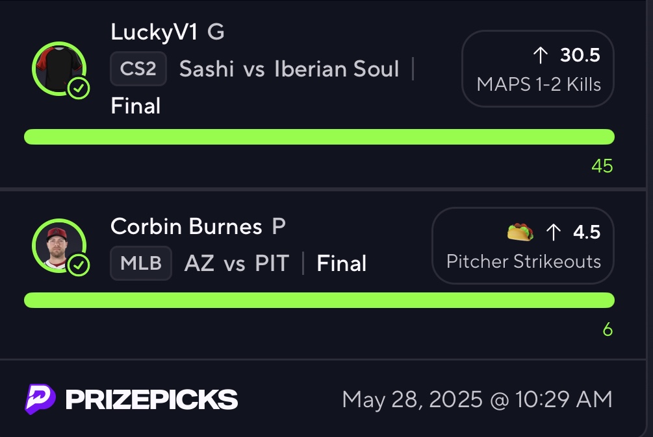The height and width of the screenshot is (437, 653).
Task: Click the up arrow beside 30.5
Action: coord(541,55)
